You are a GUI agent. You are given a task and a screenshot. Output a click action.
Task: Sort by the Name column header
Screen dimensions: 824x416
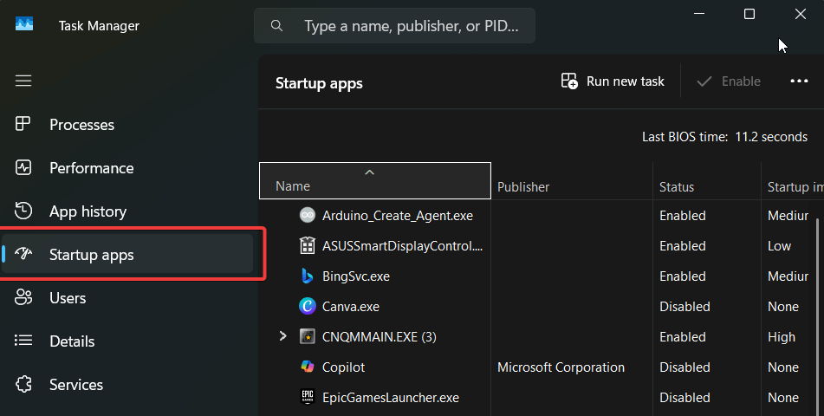pos(375,181)
